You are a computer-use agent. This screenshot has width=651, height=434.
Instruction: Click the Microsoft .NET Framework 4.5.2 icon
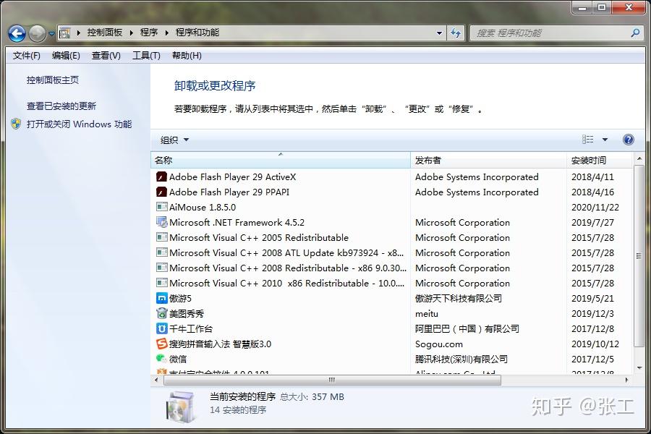162,222
